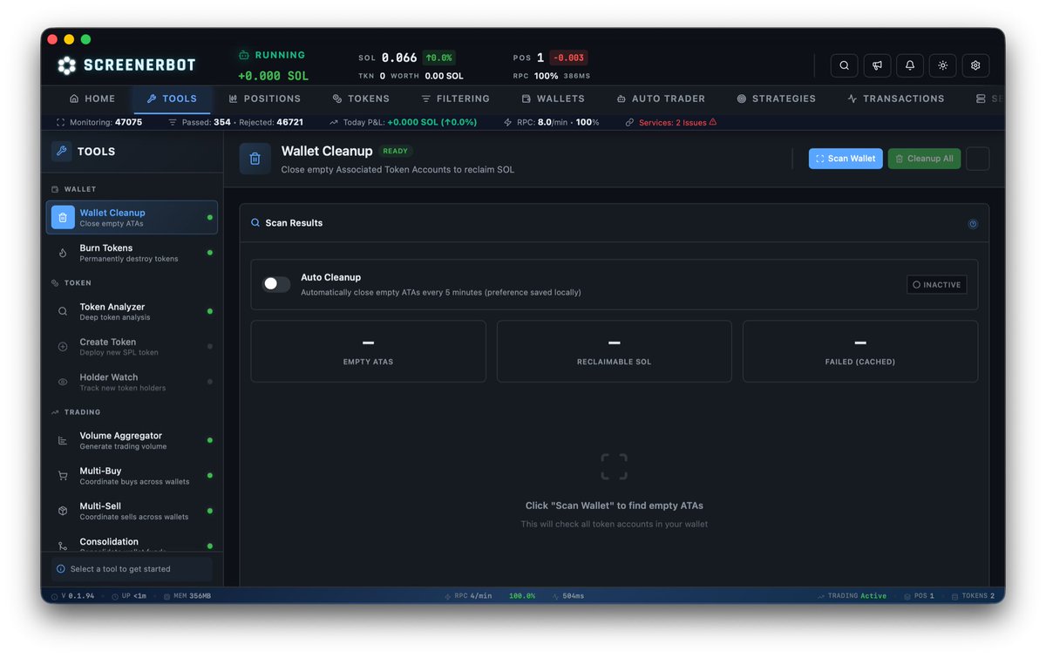1046x658 pixels.
Task: Click the TRADING section header in sidebar
Action: (76, 412)
